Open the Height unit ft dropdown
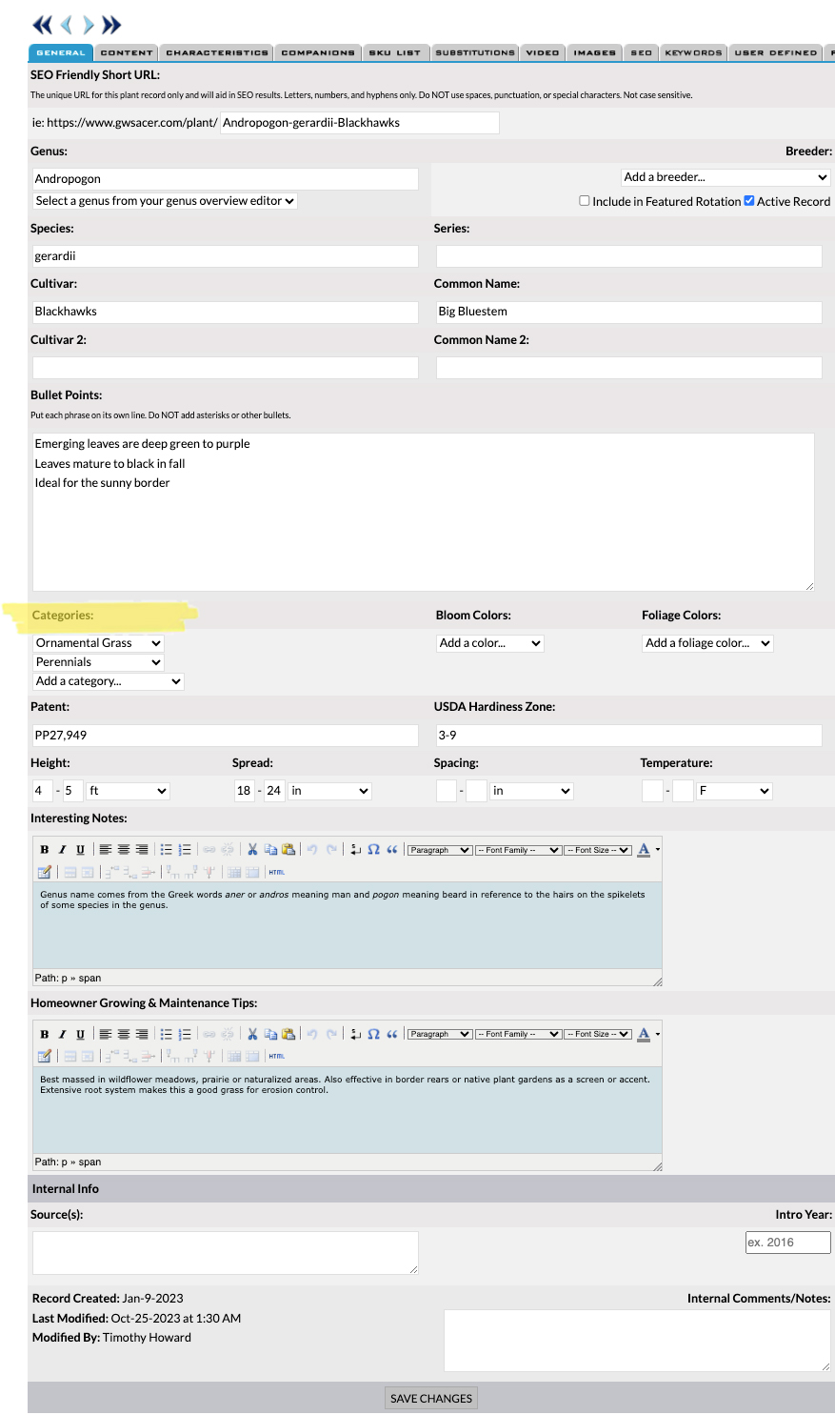This screenshot has width=835, height=1415. [x=128, y=791]
